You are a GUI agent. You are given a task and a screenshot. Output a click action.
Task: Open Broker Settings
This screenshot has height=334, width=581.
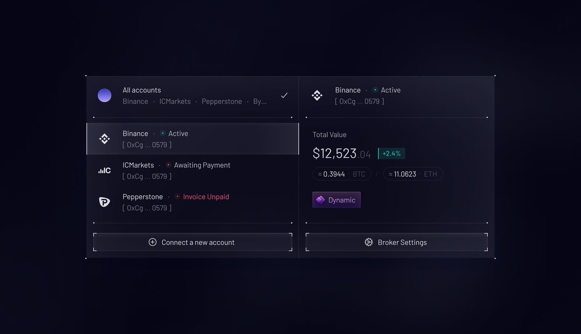coord(397,242)
